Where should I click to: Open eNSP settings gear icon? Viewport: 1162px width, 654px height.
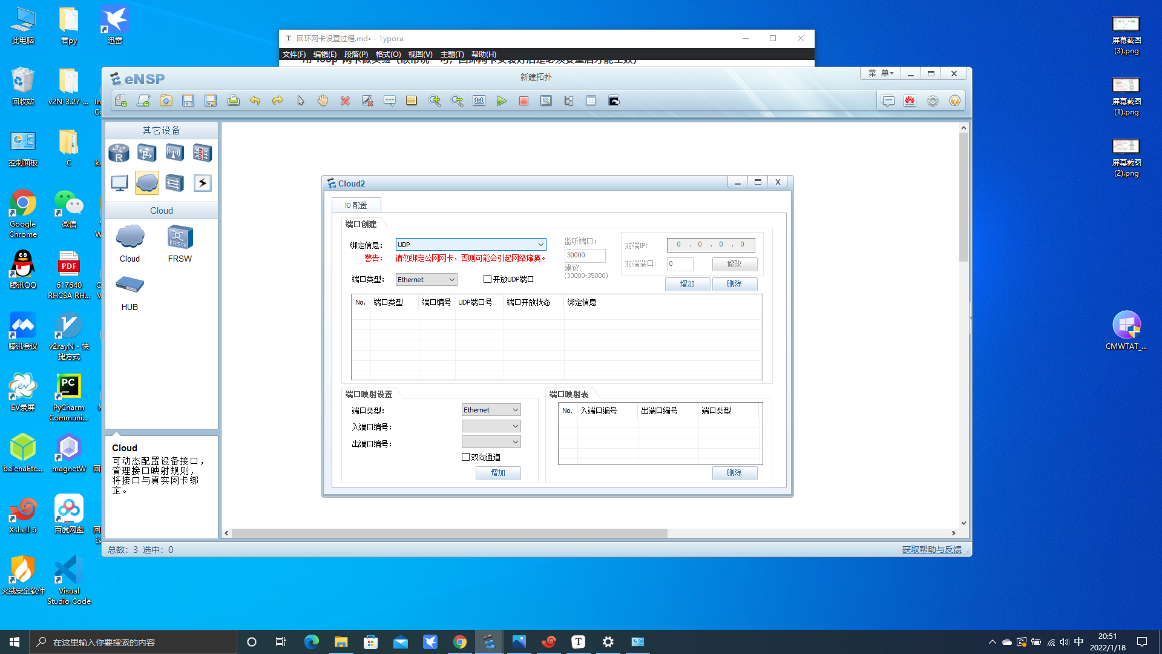pos(933,101)
